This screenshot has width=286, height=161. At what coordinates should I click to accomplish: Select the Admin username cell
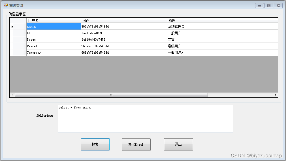click(x=54, y=26)
